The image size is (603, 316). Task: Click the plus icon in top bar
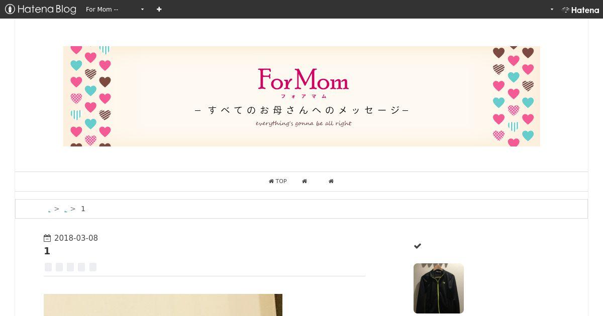tap(159, 9)
